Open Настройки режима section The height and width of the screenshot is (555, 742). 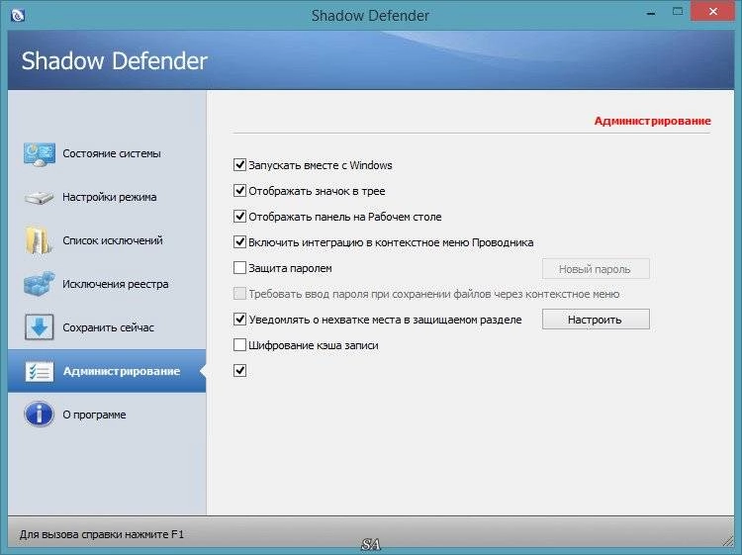point(109,197)
